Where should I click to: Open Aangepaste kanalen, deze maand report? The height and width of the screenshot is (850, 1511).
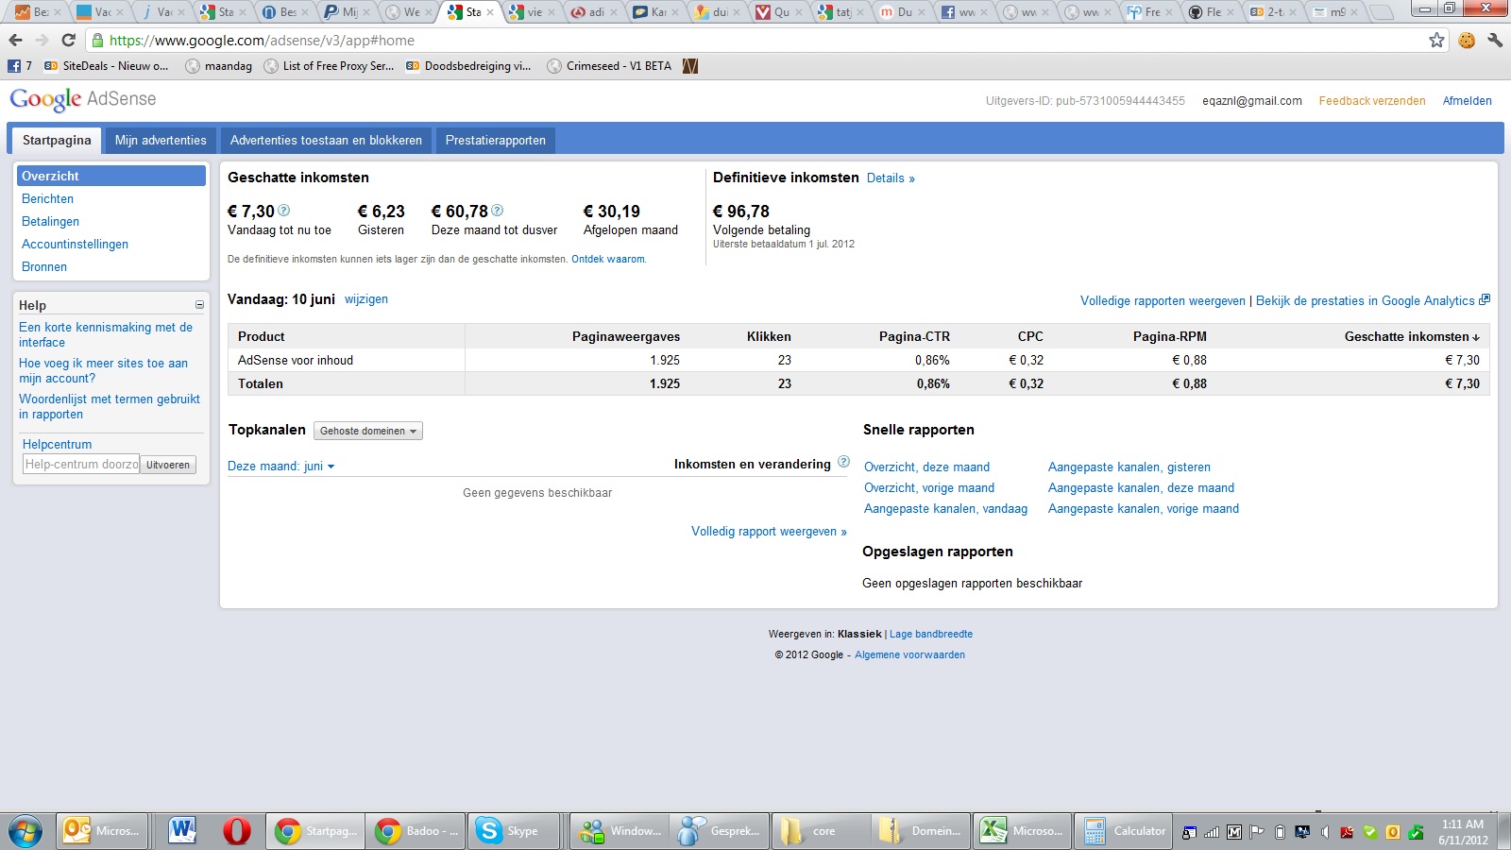(x=1141, y=487)
